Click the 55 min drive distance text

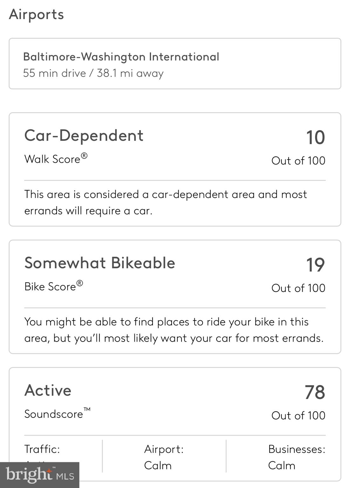[x=93, y=73]
